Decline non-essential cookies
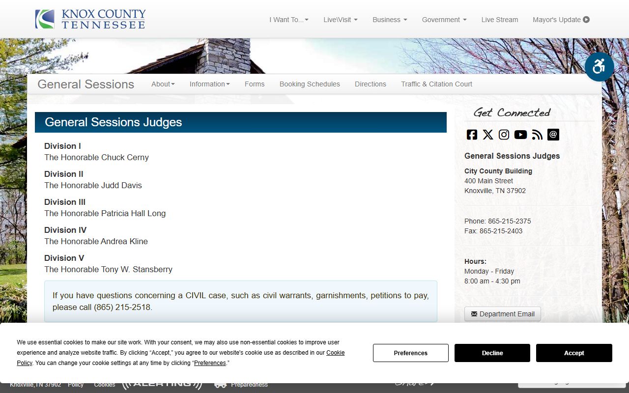This screenshot has width=629, height=393. pos(492,353)
